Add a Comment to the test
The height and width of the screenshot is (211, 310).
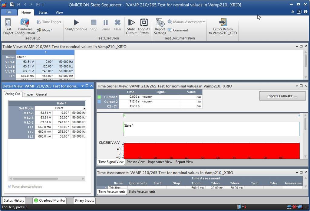[178, 30]
